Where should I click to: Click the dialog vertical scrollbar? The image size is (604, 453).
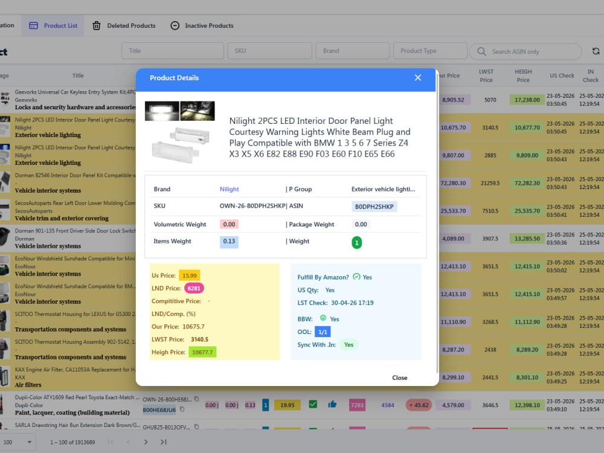[437, 223]
